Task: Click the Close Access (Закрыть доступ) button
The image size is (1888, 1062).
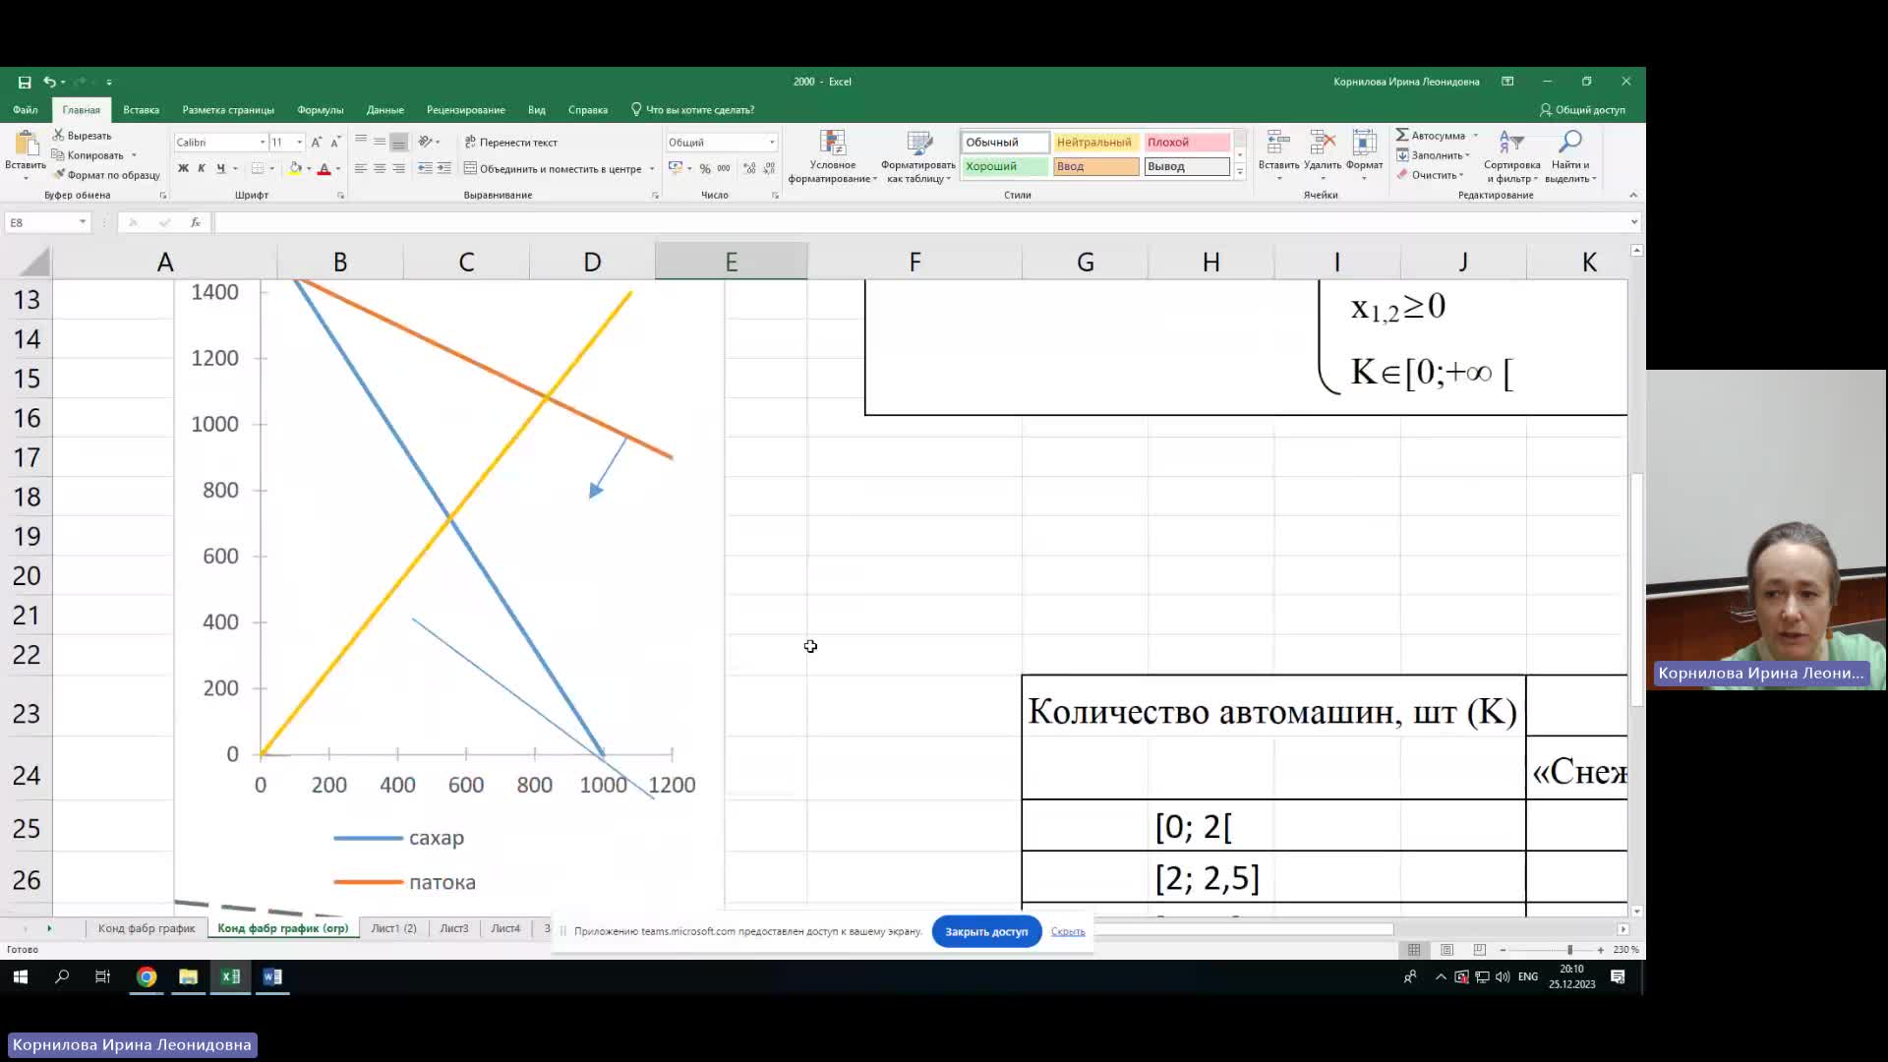Action: [x=986, y=931]
